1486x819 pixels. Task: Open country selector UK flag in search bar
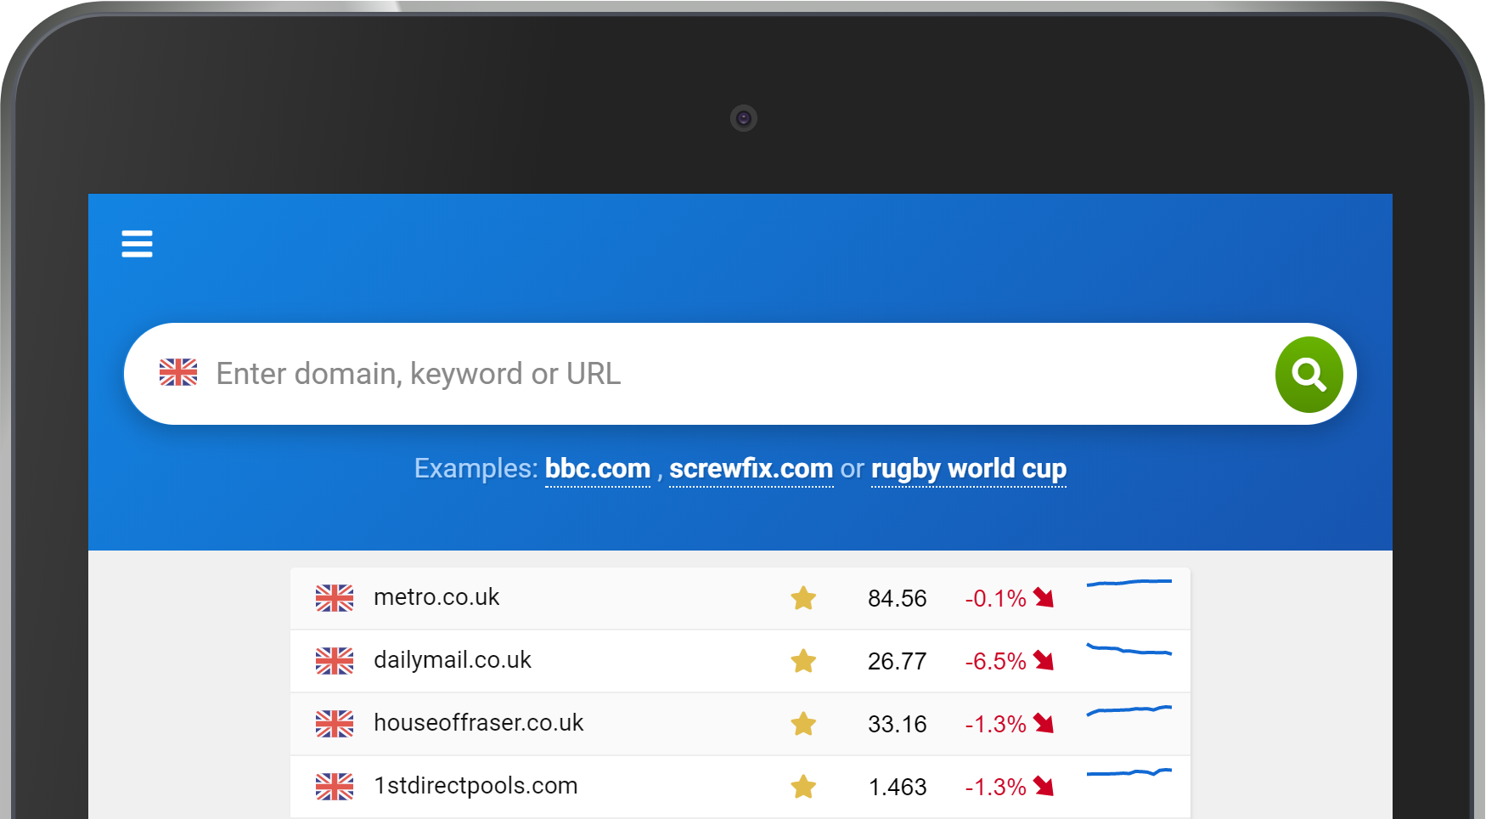tap(178, 373)
